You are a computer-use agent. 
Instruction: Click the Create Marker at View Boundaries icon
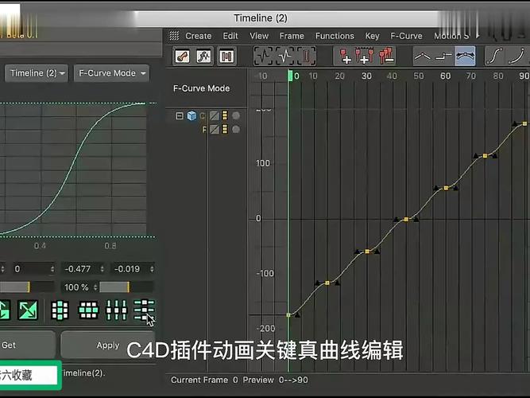365,56
